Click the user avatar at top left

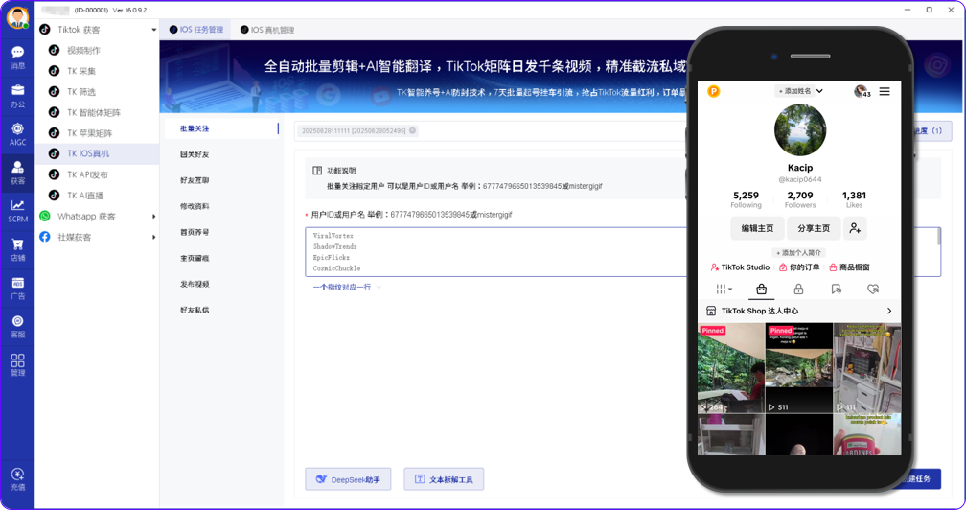pyautogui.click(x=17, y=17)
